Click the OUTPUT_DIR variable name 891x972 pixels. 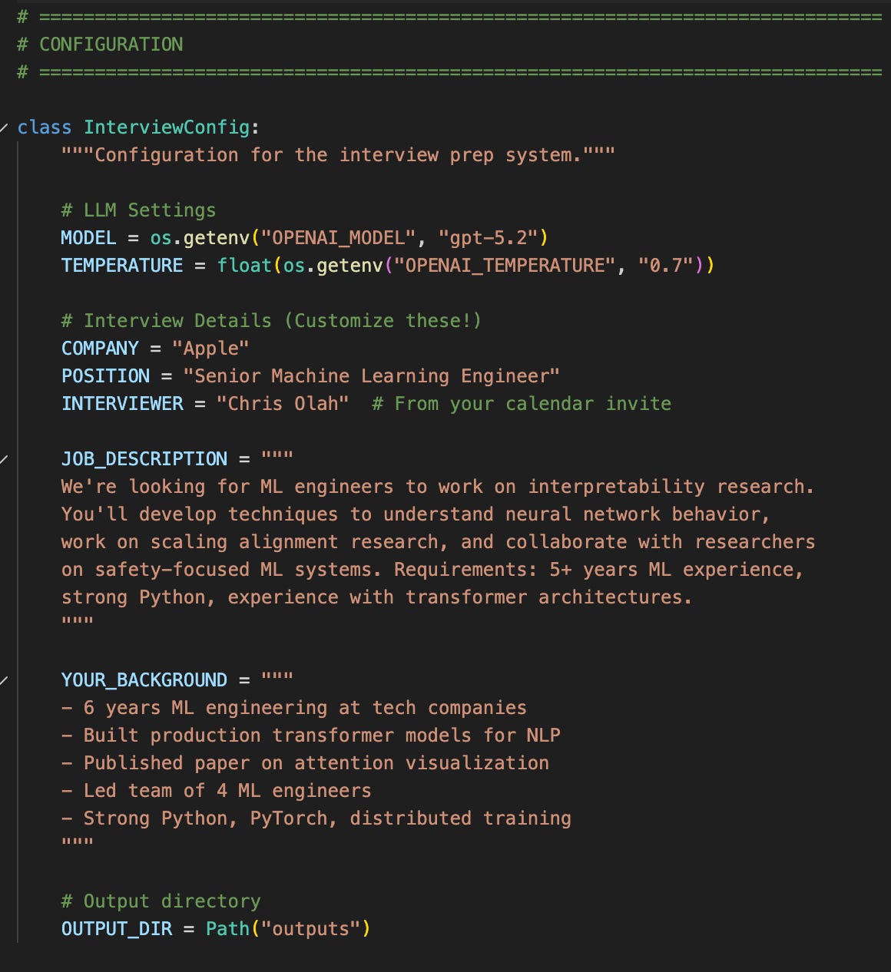point(117,929)
